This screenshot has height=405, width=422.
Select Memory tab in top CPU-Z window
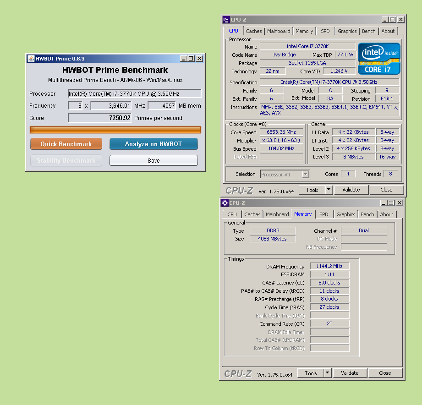tap(304, 31)
